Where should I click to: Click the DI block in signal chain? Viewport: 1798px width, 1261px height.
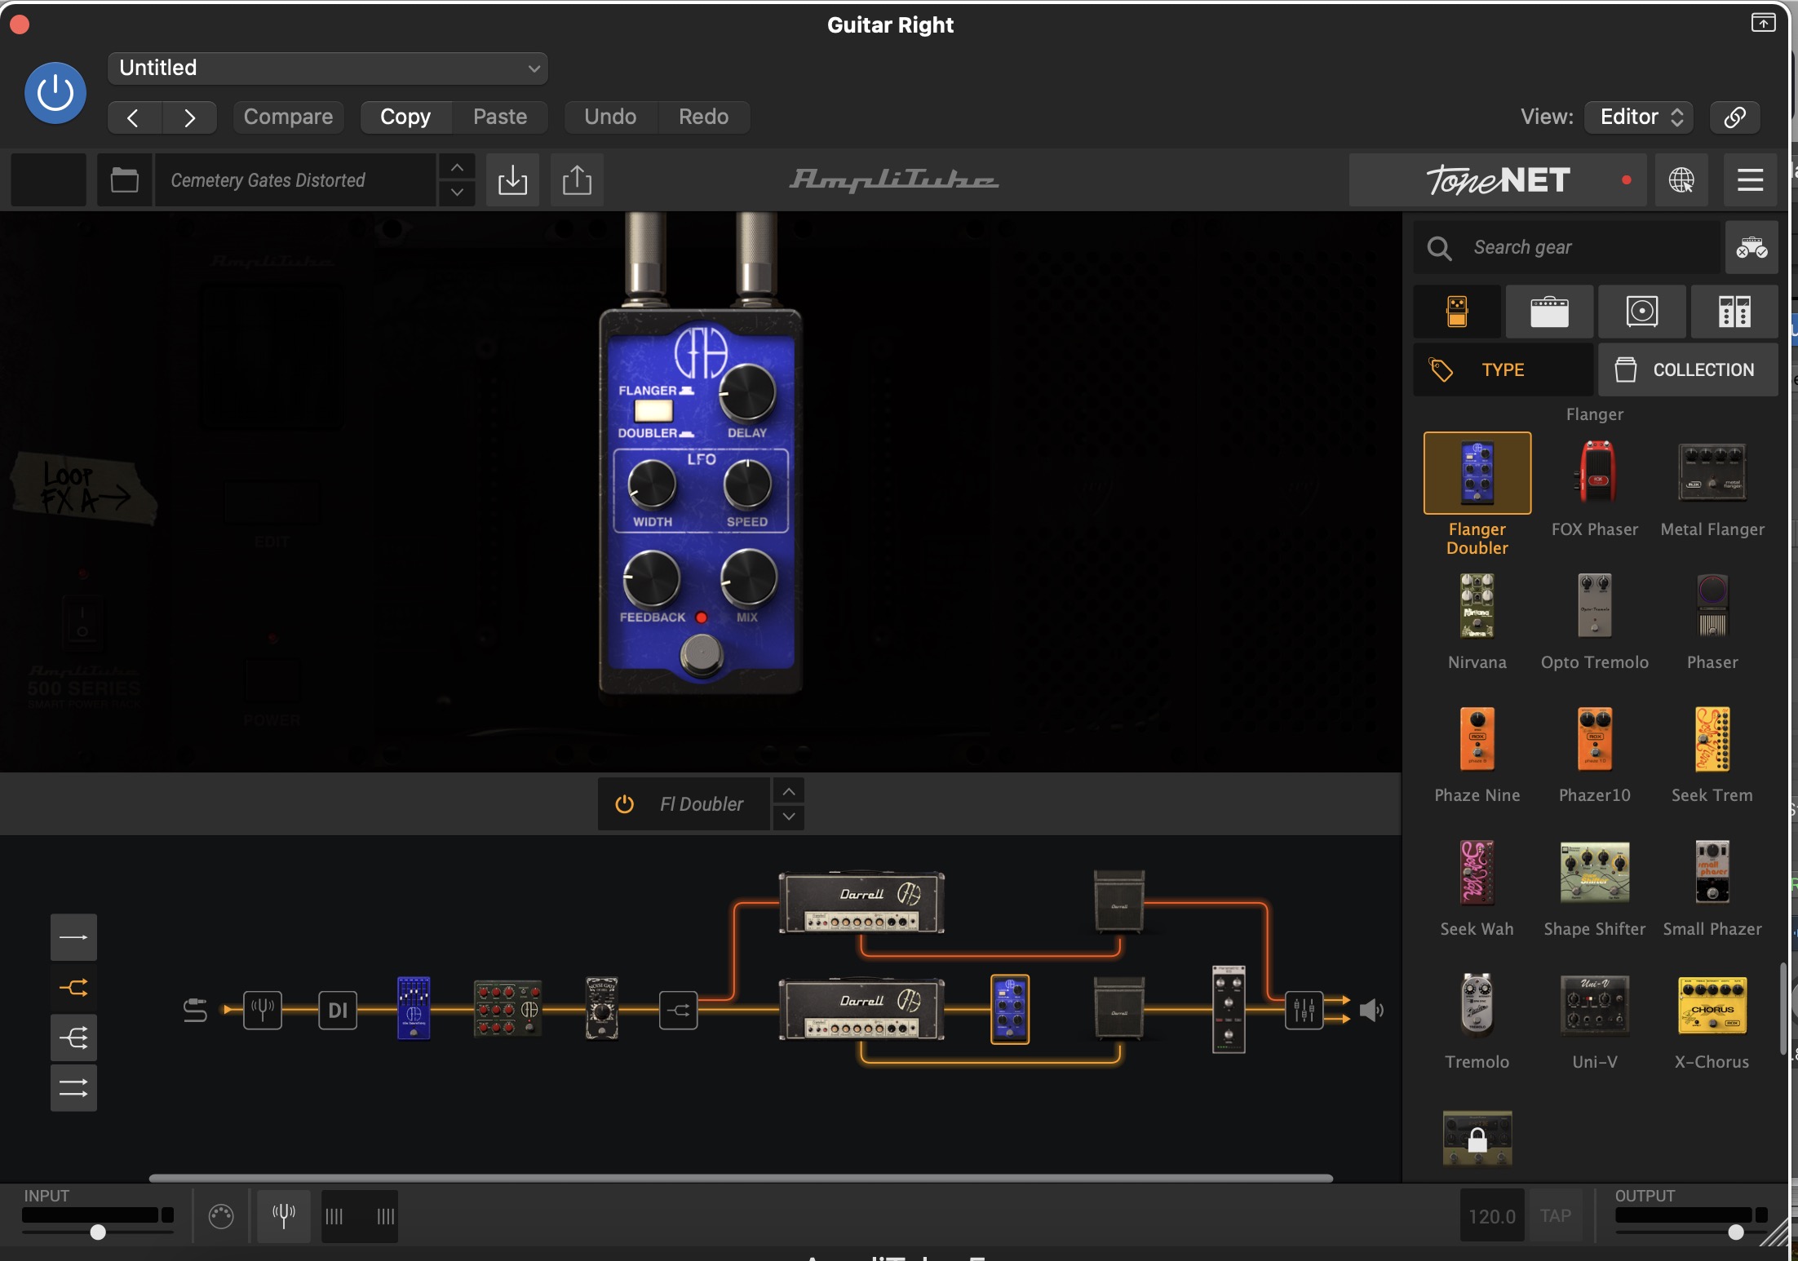tap(338, 1010)
